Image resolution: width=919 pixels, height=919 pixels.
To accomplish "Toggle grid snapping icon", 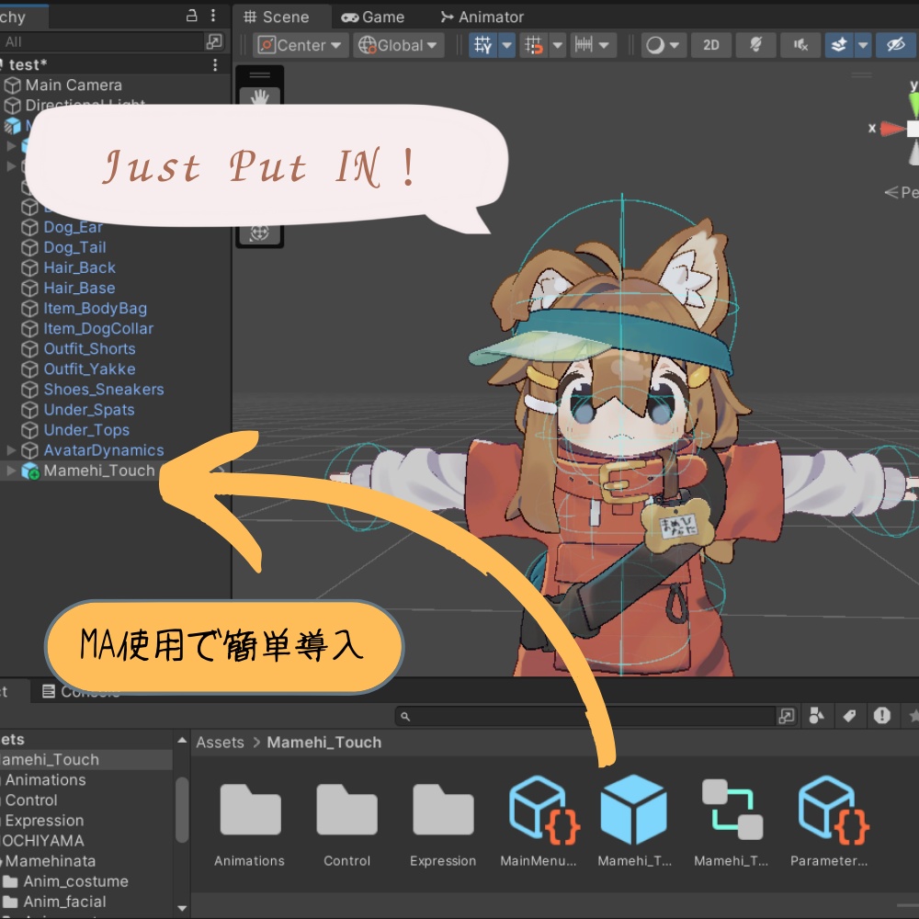I will pyautogui.click(x=533, y=45).
